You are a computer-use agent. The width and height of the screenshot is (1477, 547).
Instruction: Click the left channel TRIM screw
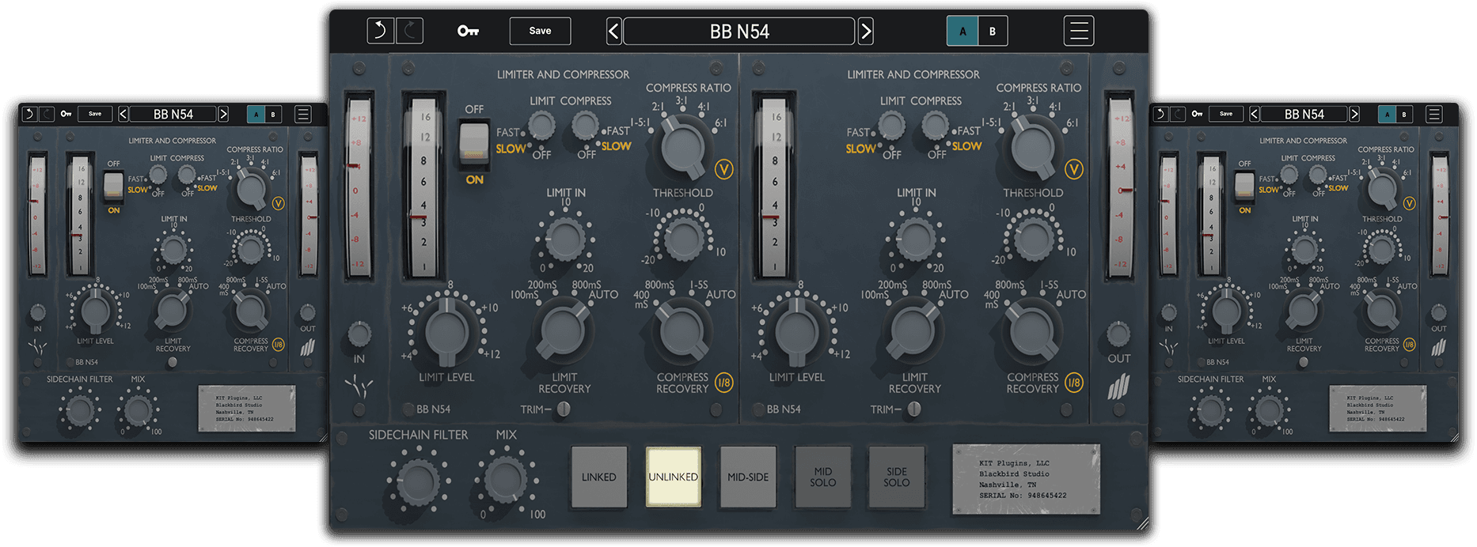click(564, 409)
